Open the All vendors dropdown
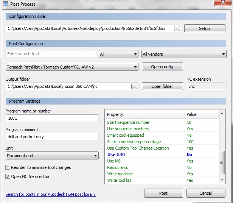Viewport: 233px width, 203px height. point(184,54)
